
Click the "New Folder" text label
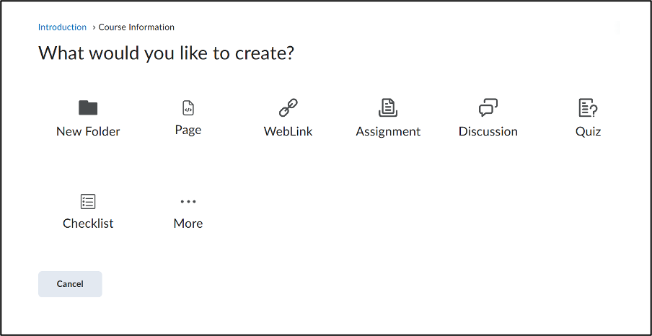88,131
